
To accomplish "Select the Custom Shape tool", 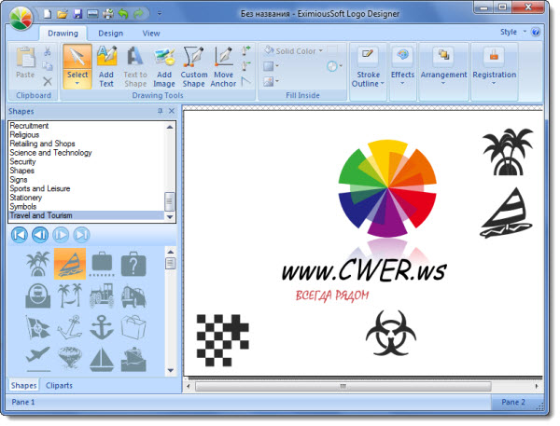I will tap(193, 66).
